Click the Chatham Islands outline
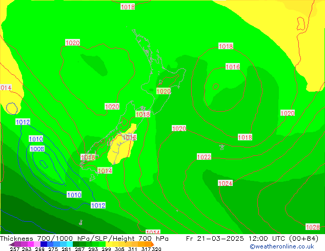Screen dimensions: 325x251 pyautogui.click(x=222, y=147)
